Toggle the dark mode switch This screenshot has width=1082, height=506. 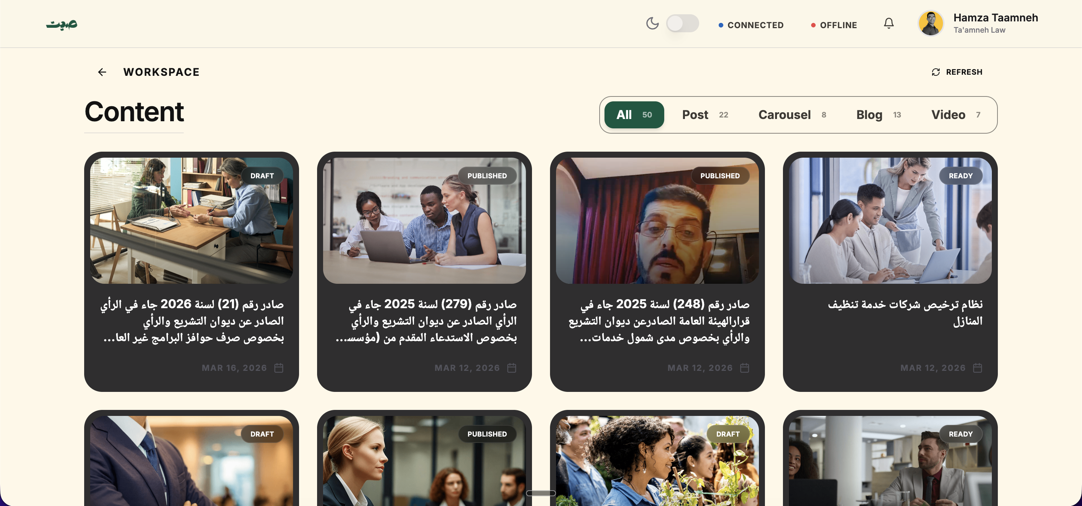click(683, 24)
